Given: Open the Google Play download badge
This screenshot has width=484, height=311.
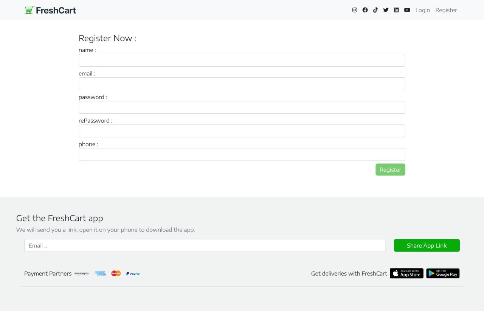Looking at the screenshot, I should pos(443,273).
